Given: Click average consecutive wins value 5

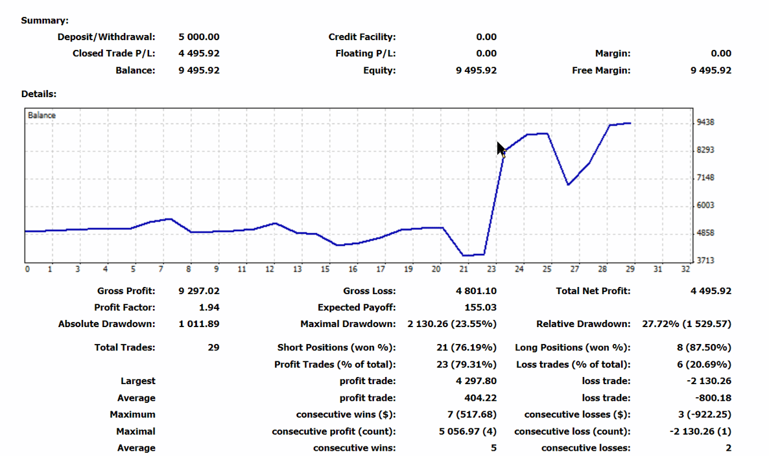Looking at the screenshot, I should [493, 448].
